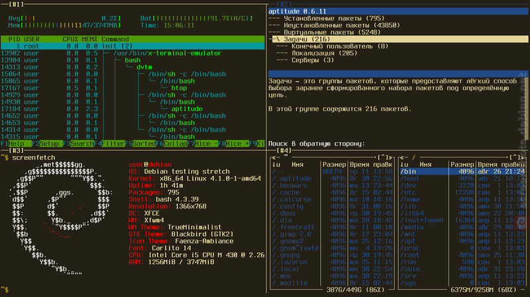Click right panel disk usage 6375M/9258M (68%)
The width and height of the screenshot is (530, 297).
(484, 290)
